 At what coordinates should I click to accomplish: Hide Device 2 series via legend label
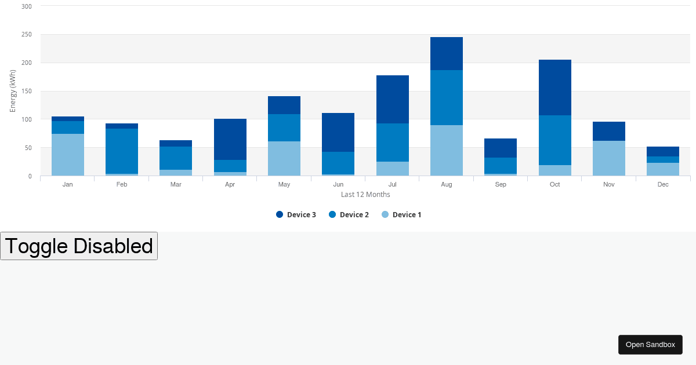tap(354, 214)
